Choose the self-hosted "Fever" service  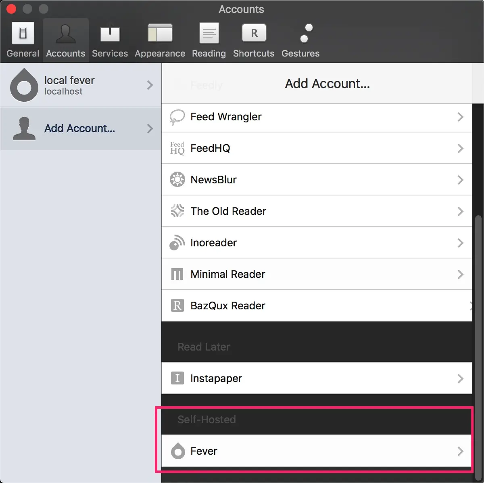tap(204, 451)
